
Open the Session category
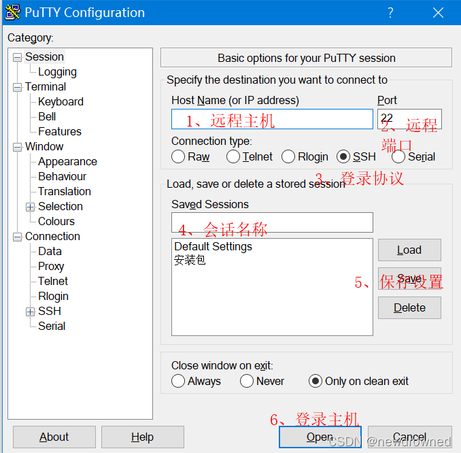44,56
